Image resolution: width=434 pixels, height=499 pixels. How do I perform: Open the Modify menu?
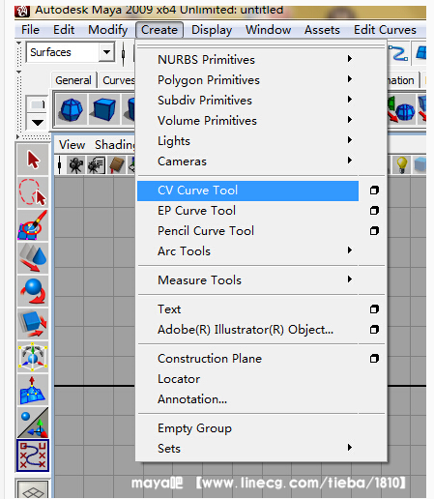coord(108,30)
